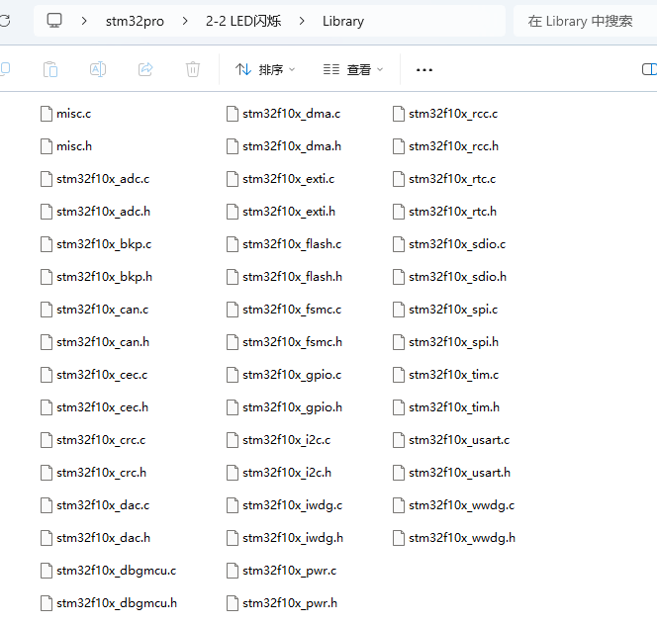Click the file icon of stm32f10x_flash.h
The image size is (657, 625).
click(233, 277)
